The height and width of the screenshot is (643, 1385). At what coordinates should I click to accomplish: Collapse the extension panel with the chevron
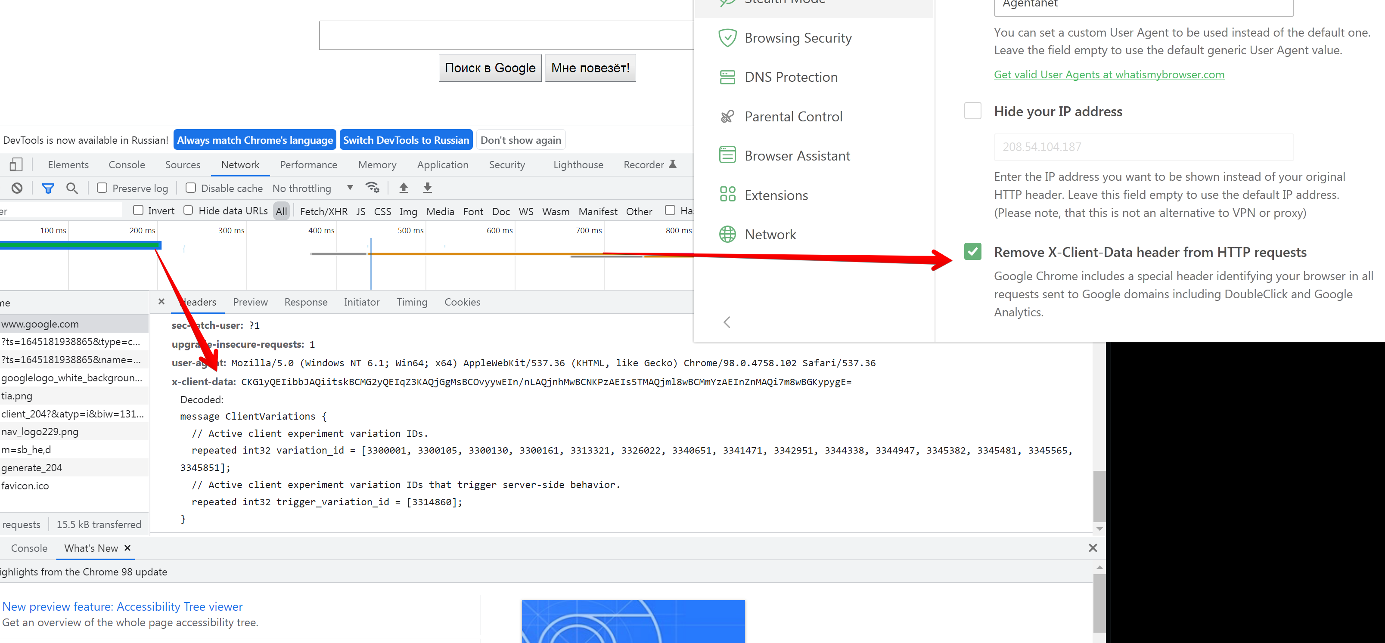point(727,322)
